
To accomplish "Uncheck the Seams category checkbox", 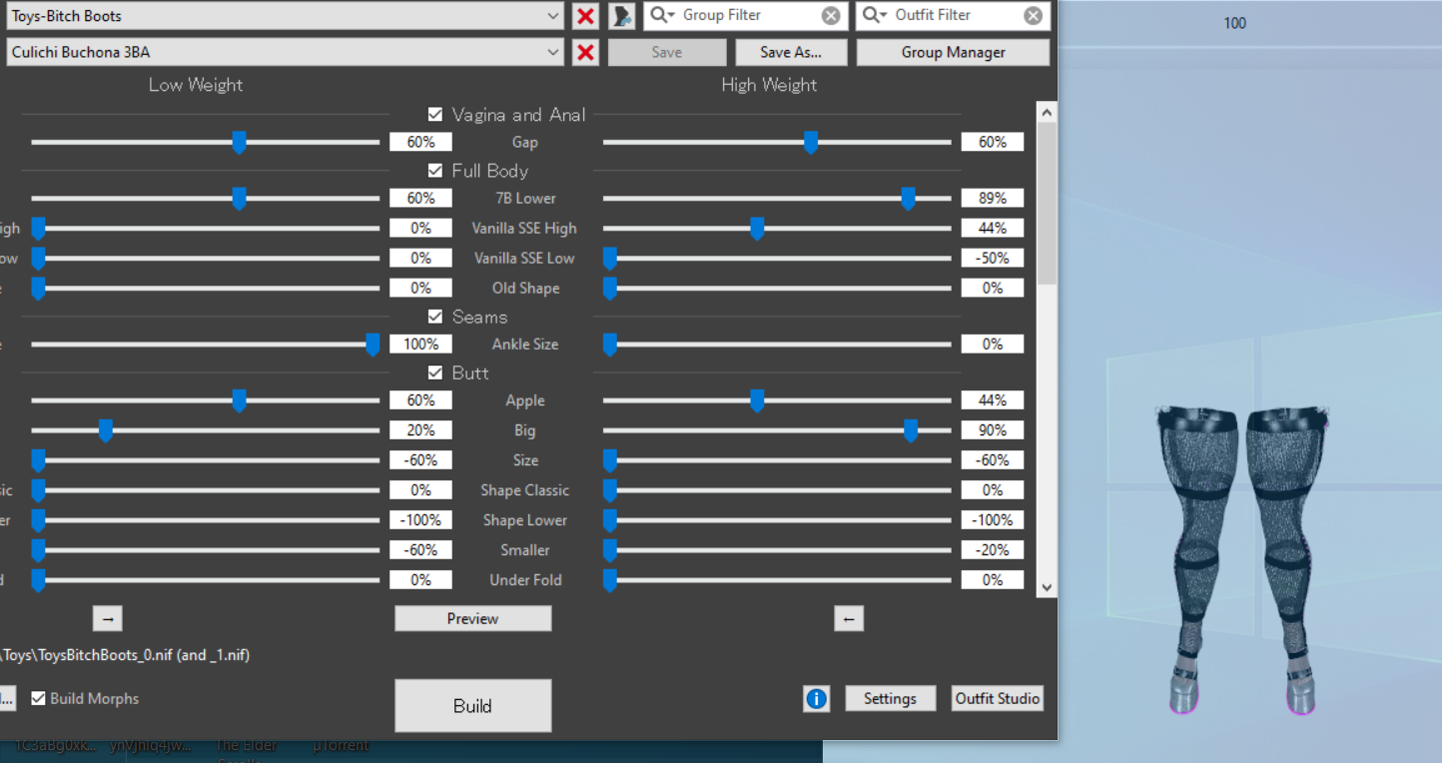I will (x=435, y=317).
